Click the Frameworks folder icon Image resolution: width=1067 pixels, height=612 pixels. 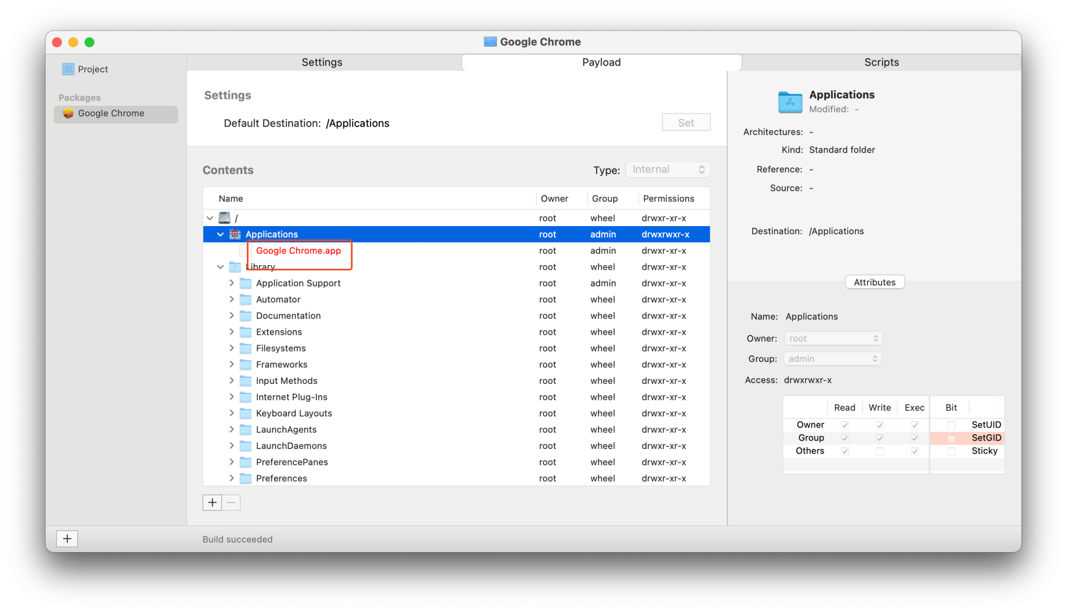(245, 365)
